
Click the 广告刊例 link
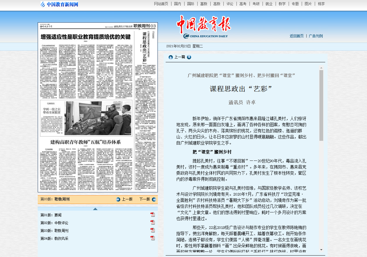(x=316, y=36)
